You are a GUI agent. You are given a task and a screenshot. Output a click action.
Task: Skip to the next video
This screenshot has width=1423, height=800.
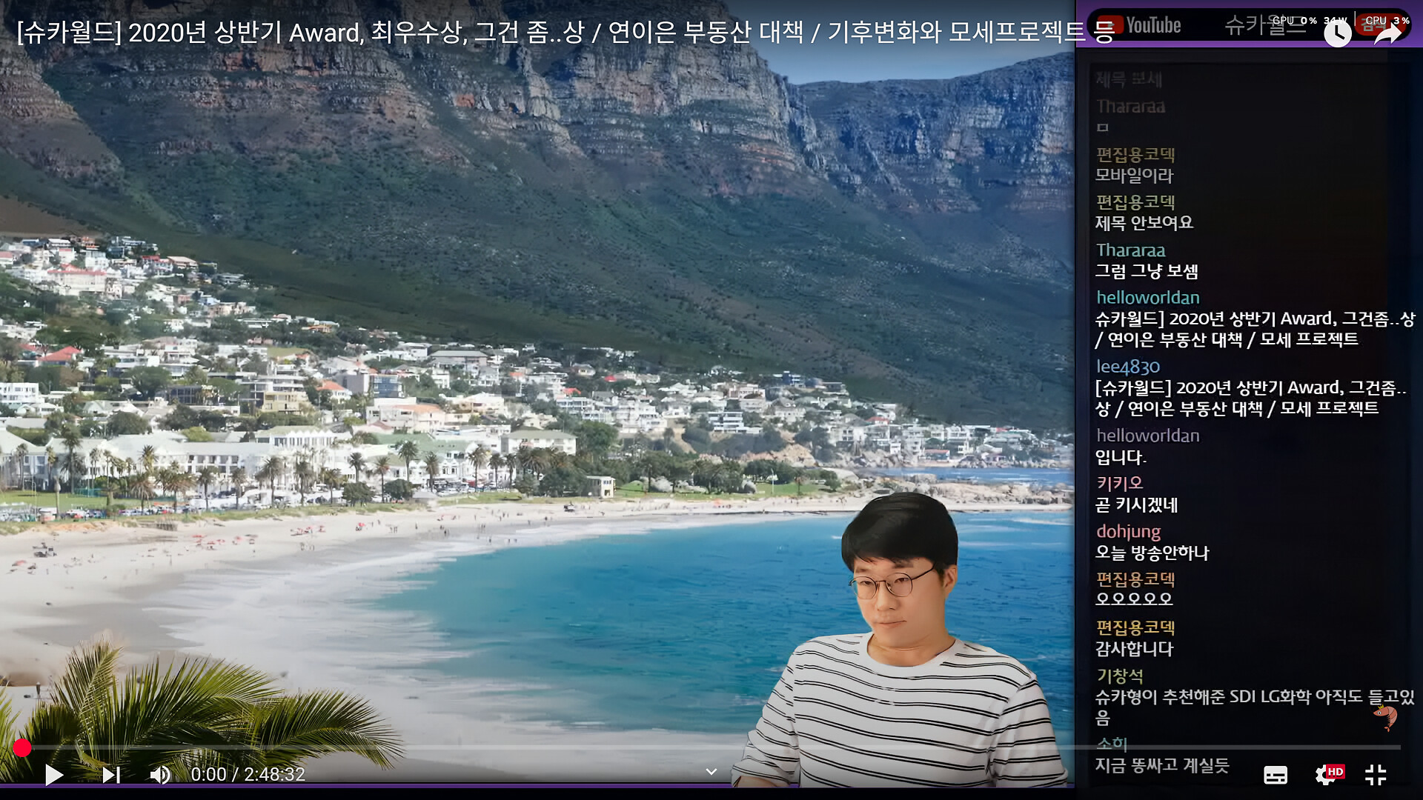pyautogui.click(x=111, y=775)
